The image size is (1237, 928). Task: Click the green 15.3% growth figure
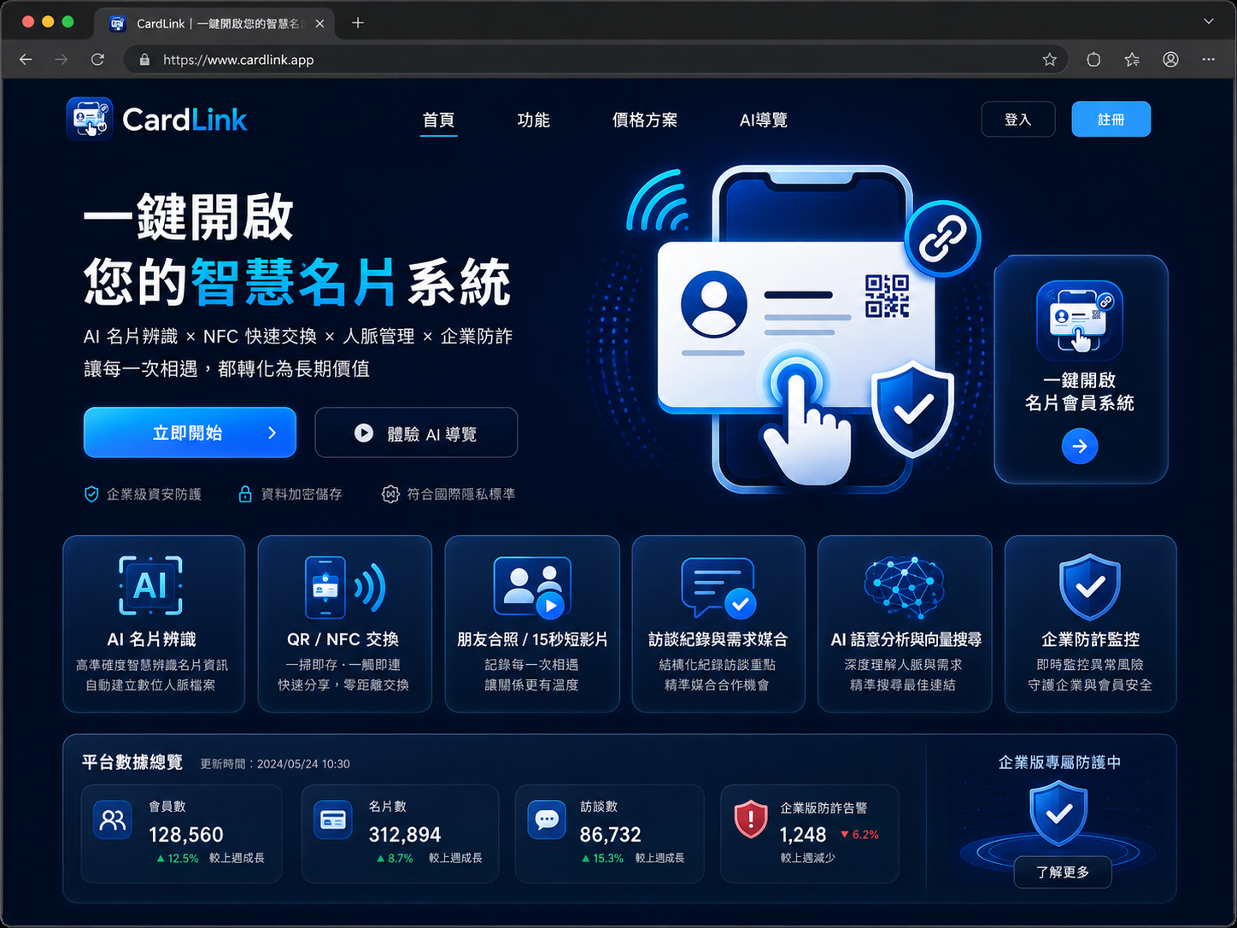(602, 858)
